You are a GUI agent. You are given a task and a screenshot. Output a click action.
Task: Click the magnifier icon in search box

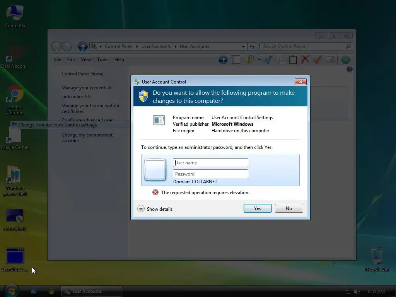coord(348,46)
